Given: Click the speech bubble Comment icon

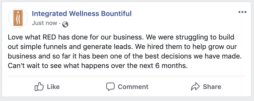Looking at the screenshot, I should (x=110, y=87).
